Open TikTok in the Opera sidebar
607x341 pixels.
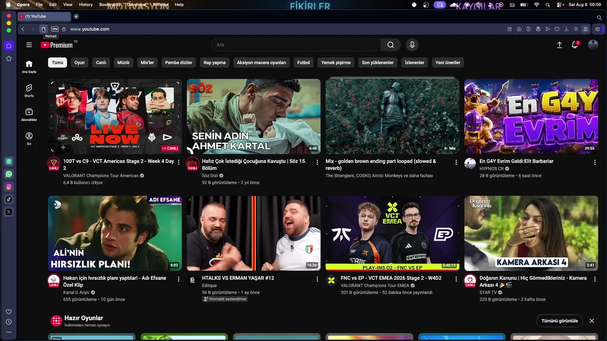point(9,199)
